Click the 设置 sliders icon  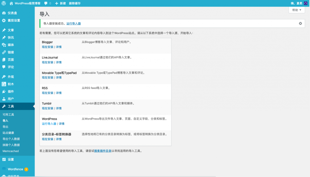pos(4,159)
